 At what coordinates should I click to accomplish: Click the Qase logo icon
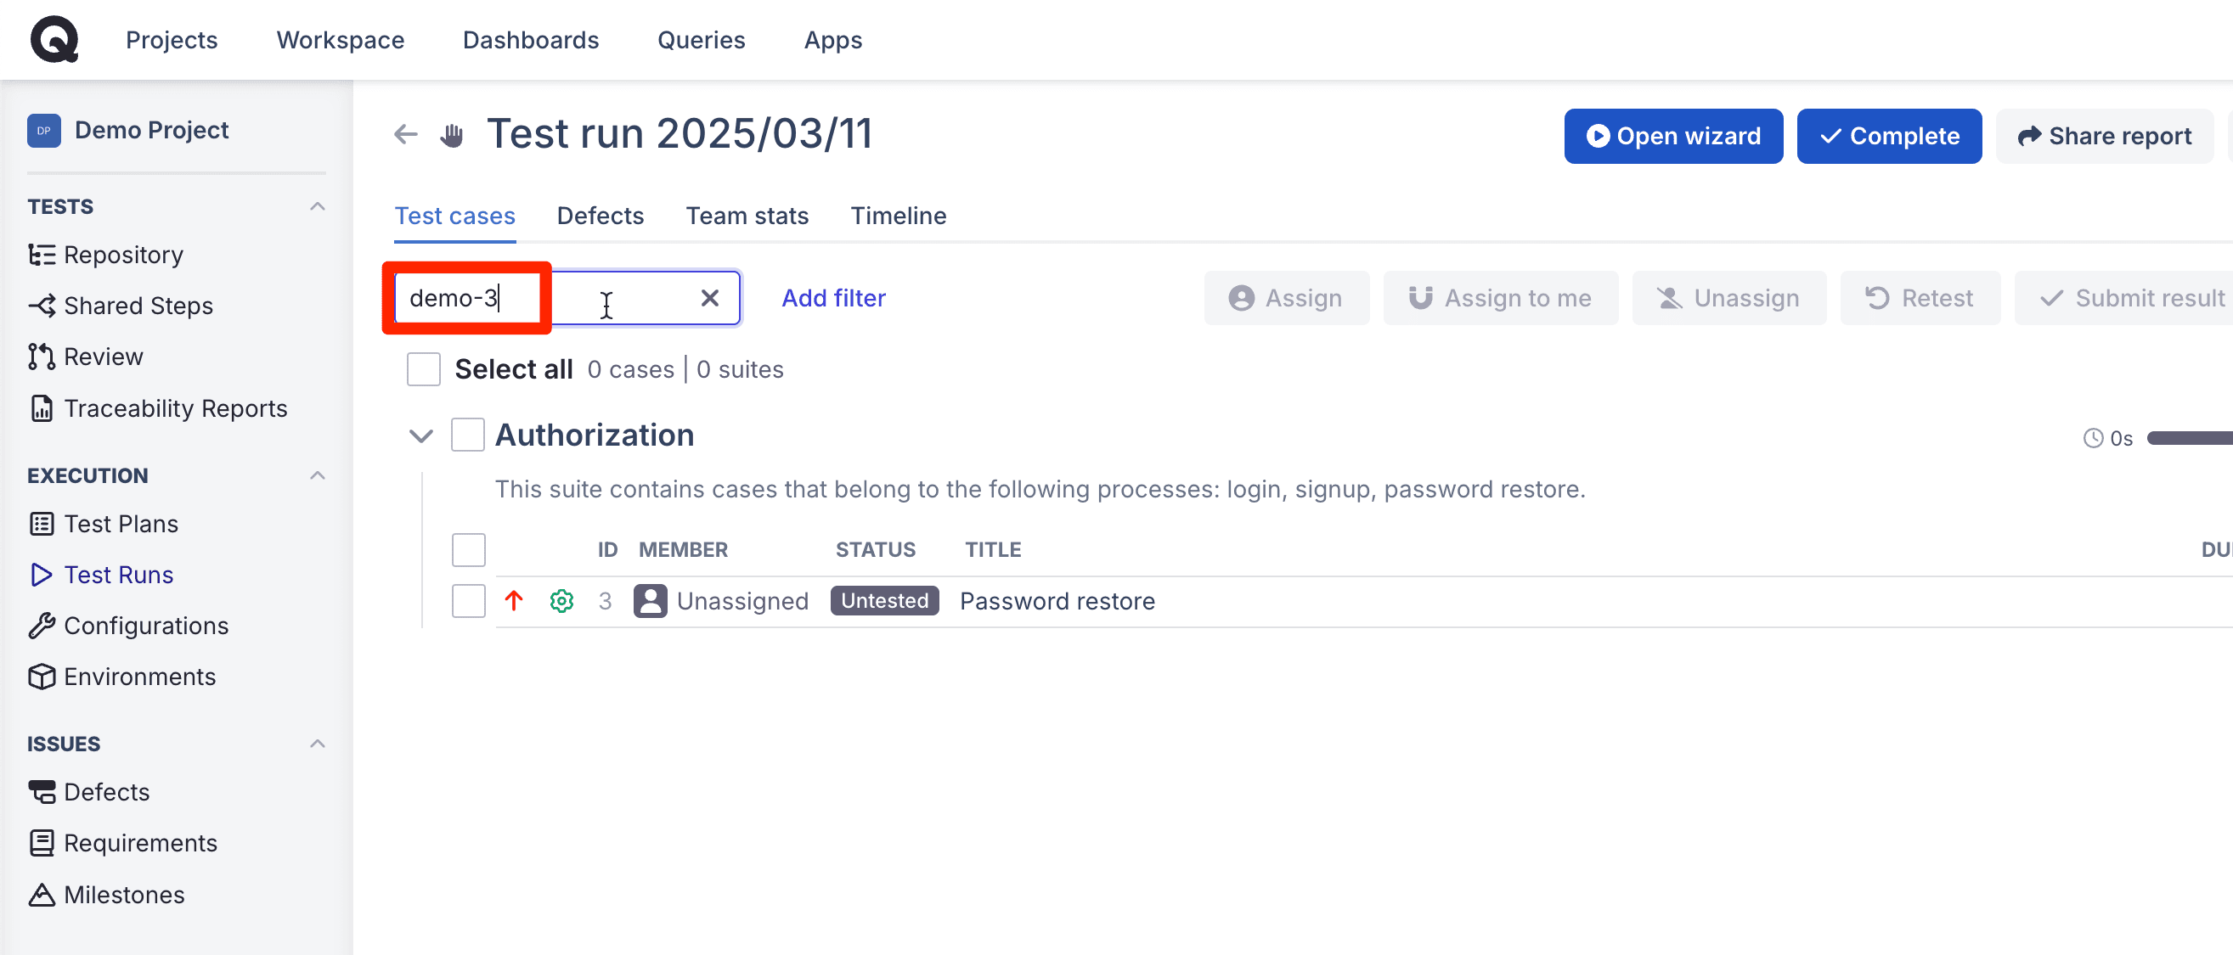(x=54, y=39)
